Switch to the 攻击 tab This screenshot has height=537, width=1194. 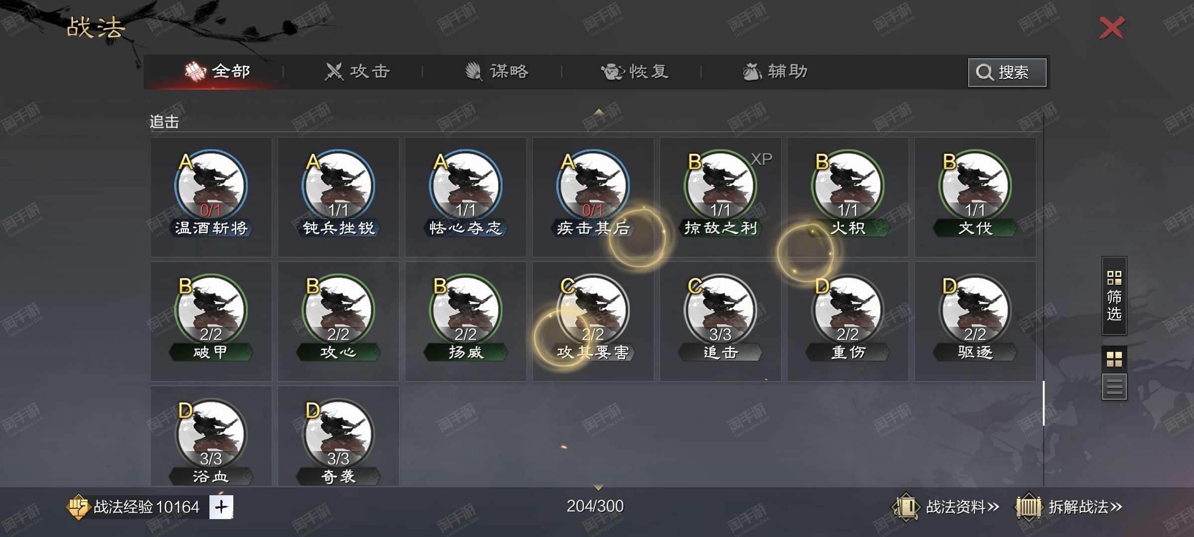coord(357,72)
